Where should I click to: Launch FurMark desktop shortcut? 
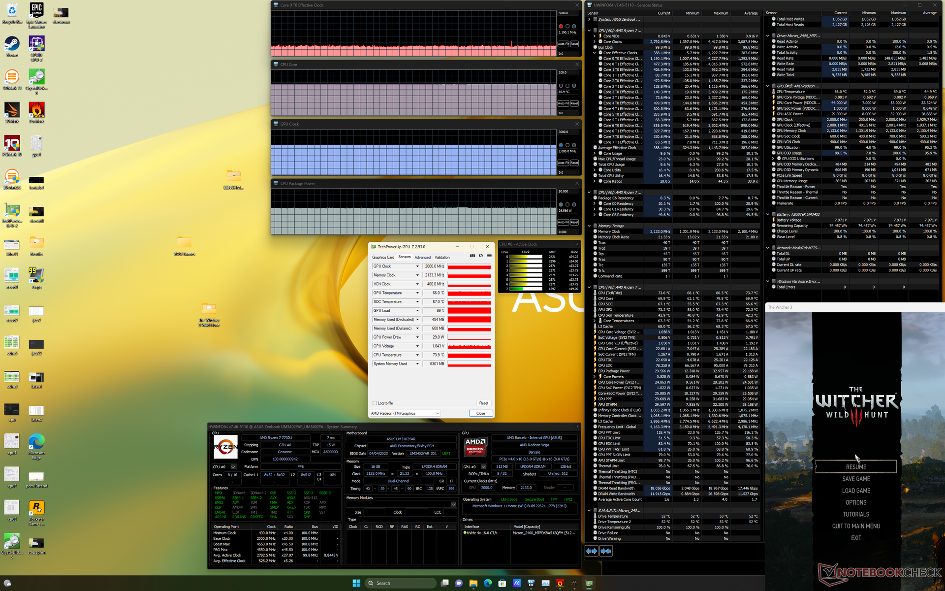tap(36, 112)
